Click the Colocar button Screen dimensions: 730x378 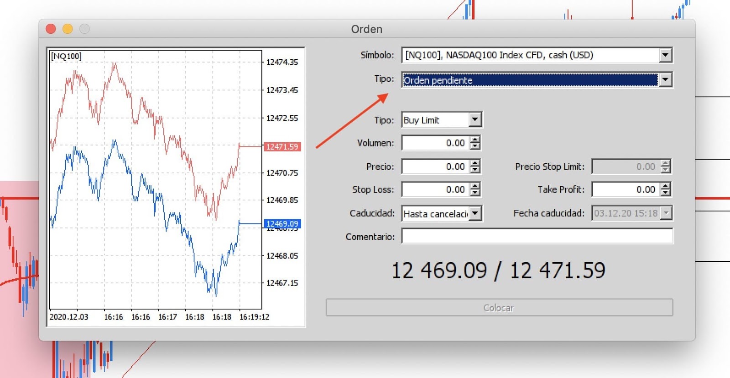point(499,308)
